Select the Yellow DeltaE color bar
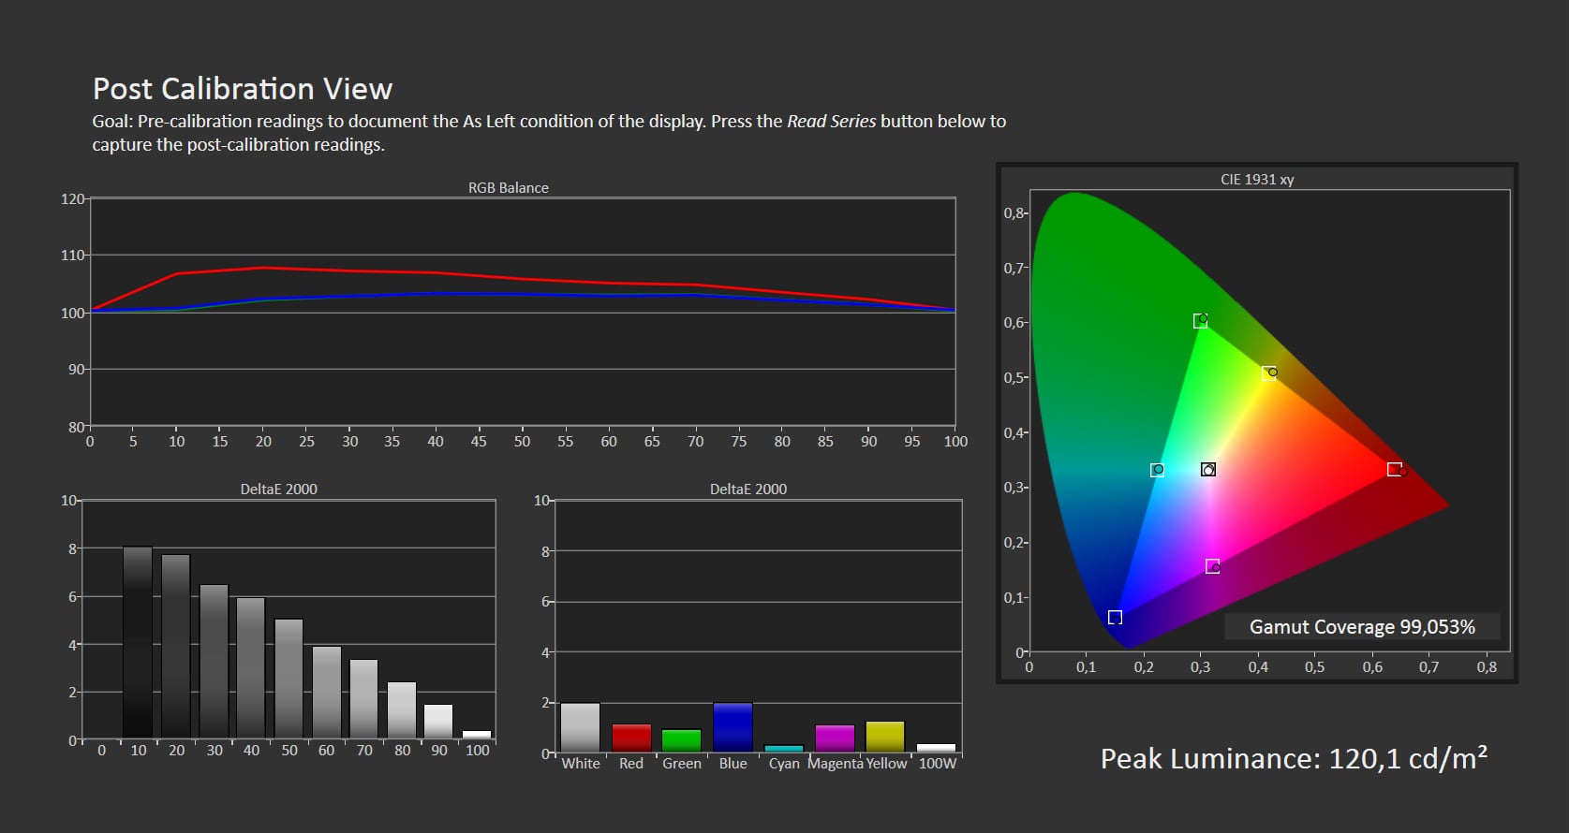Screen dimensions: 1569x833 click(885, 737)
